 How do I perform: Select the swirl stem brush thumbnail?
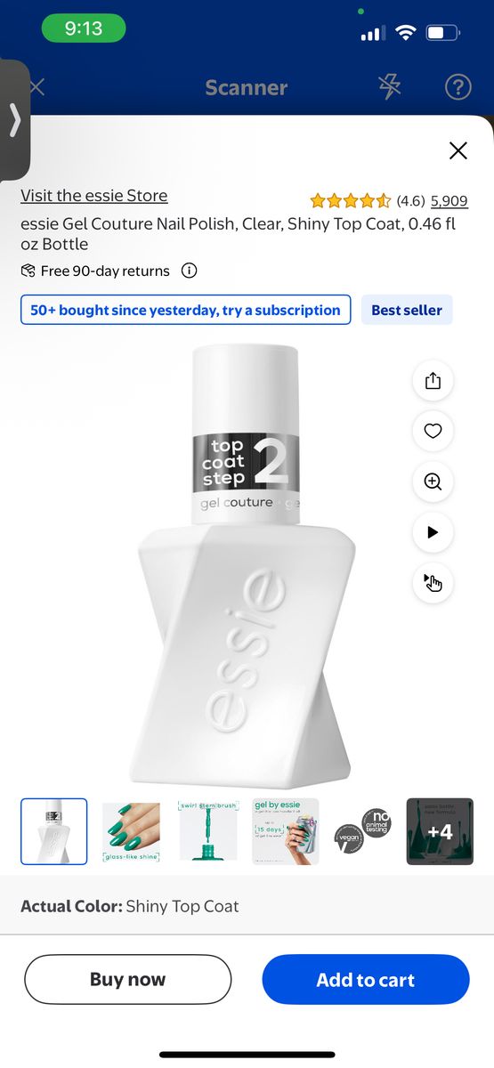pos(208,832)
